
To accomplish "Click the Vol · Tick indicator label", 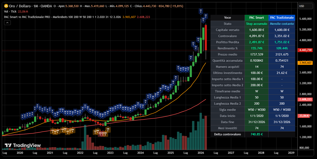I will click(11, 11).
